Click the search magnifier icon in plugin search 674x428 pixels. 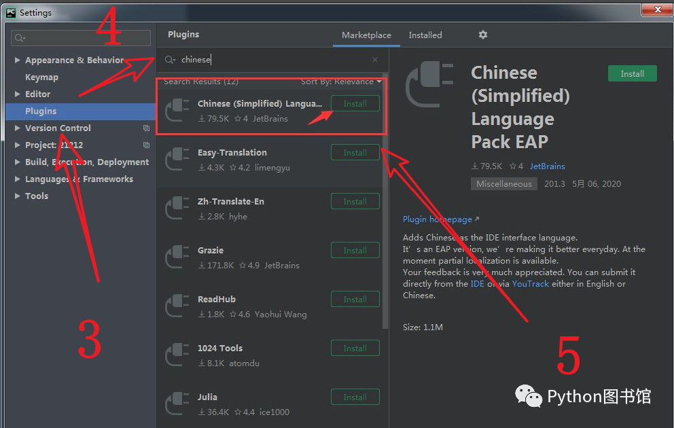click(170, 60)
